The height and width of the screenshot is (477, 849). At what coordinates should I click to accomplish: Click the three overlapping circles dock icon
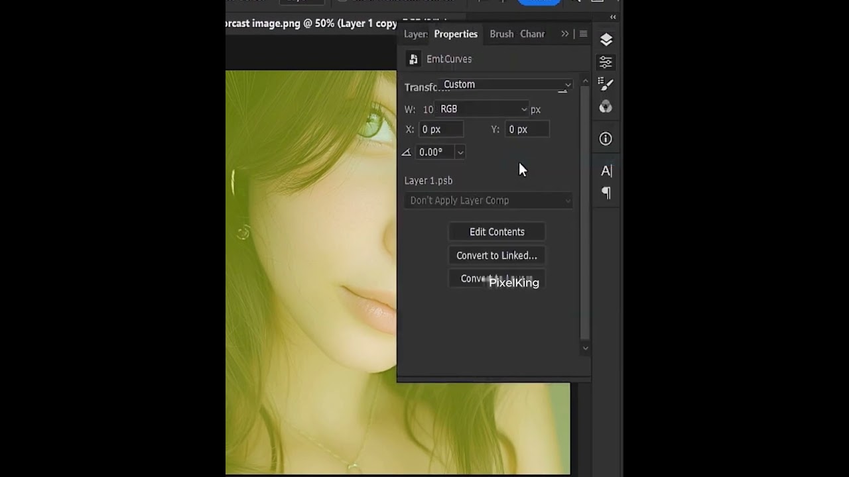(606, 107)
